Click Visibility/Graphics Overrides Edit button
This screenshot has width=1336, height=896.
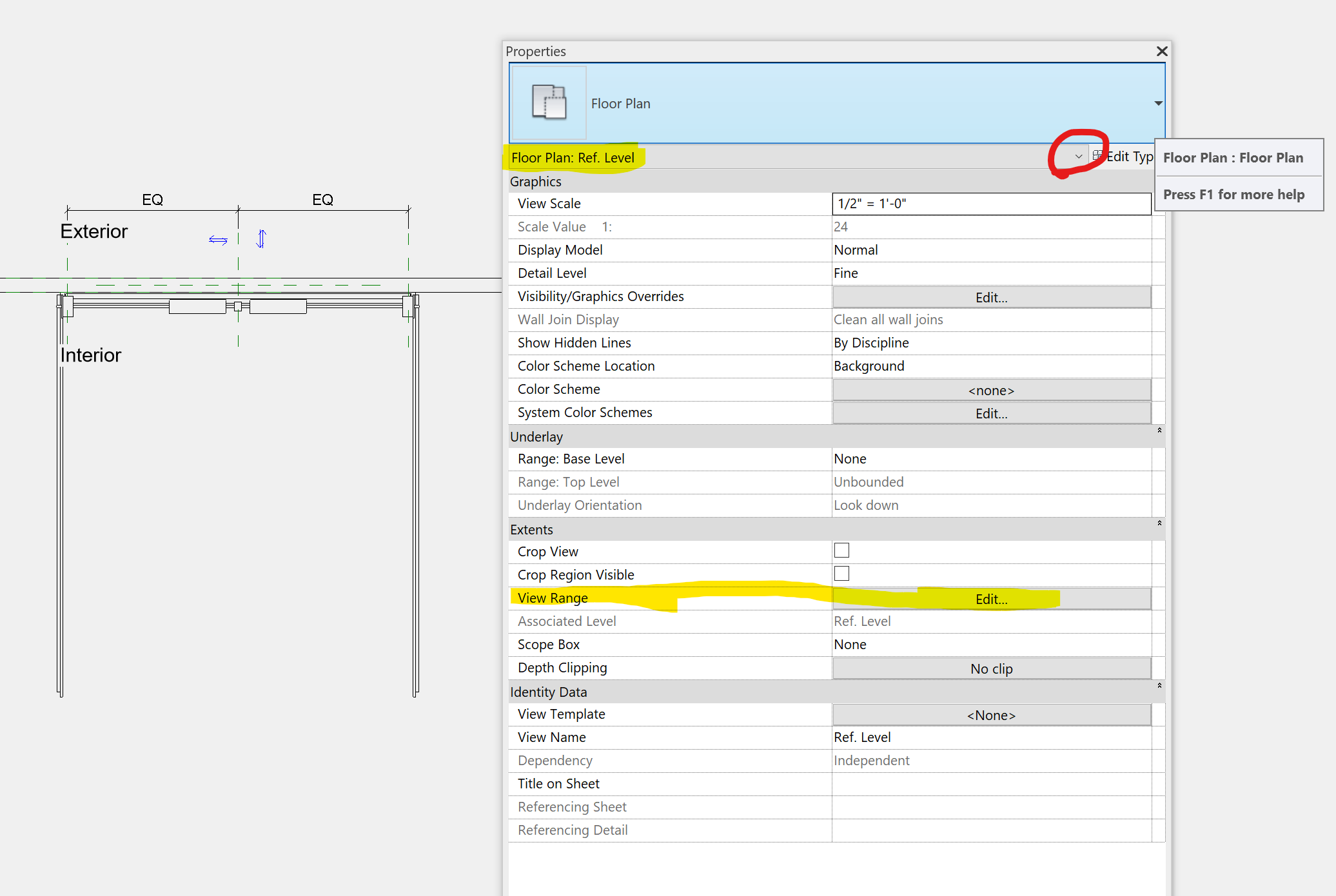tap(991, 297)
